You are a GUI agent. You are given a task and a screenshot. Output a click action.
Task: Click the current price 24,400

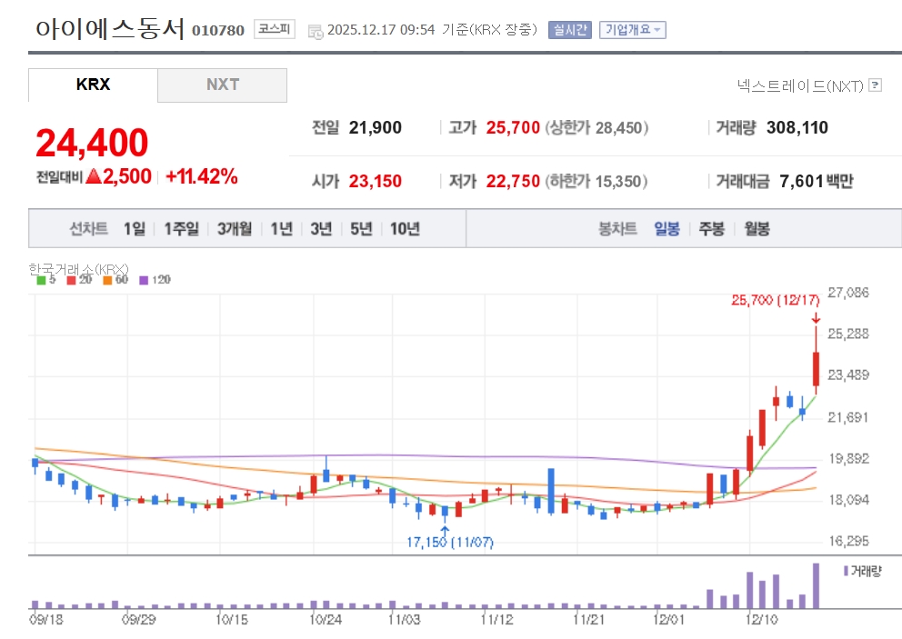point(92,143)
